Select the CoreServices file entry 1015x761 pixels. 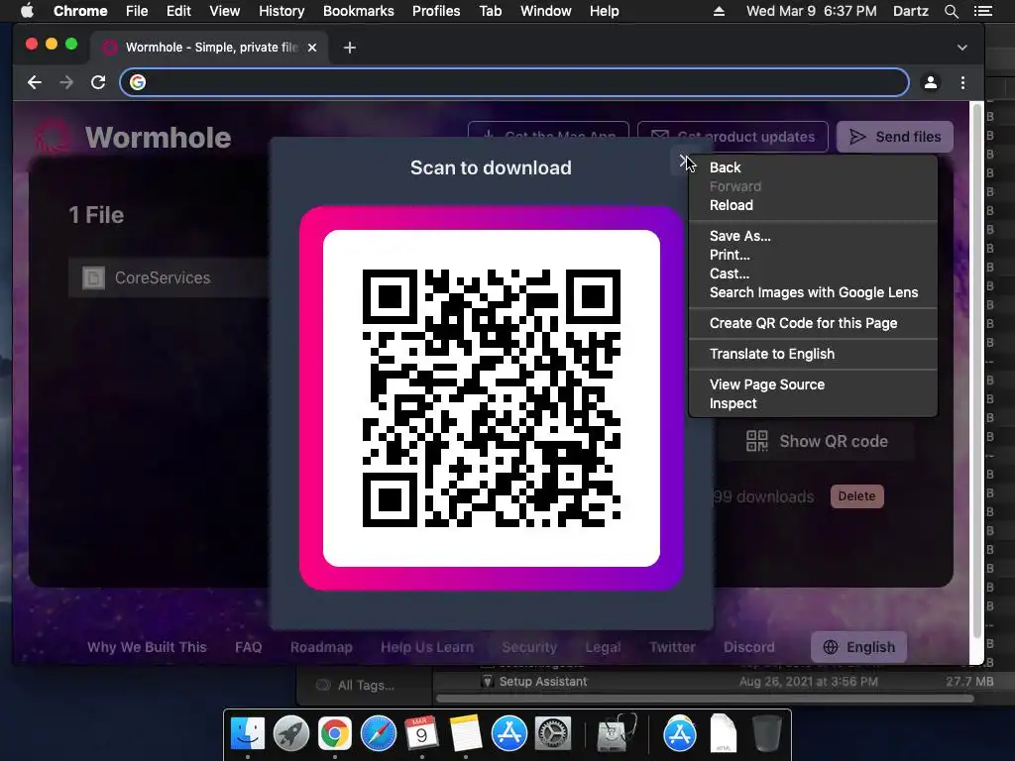[169, 277]
